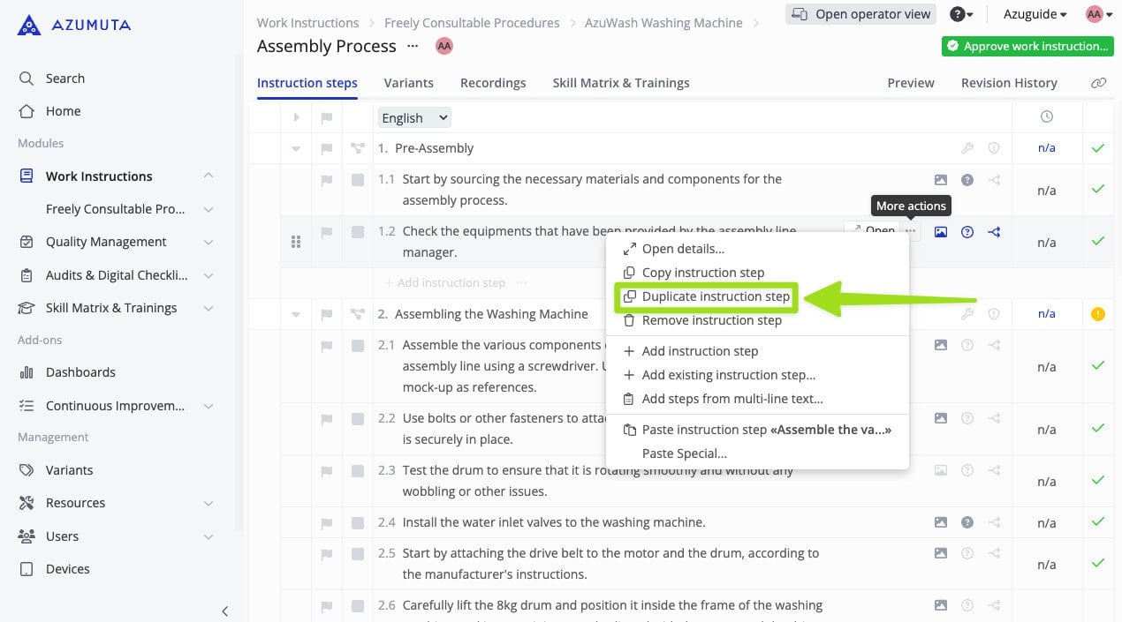Image resolution: width=1122 pixels, height=622 pixels.
Task: Collapse the sidebar using the bottom chevron
Action: point(225,611)
